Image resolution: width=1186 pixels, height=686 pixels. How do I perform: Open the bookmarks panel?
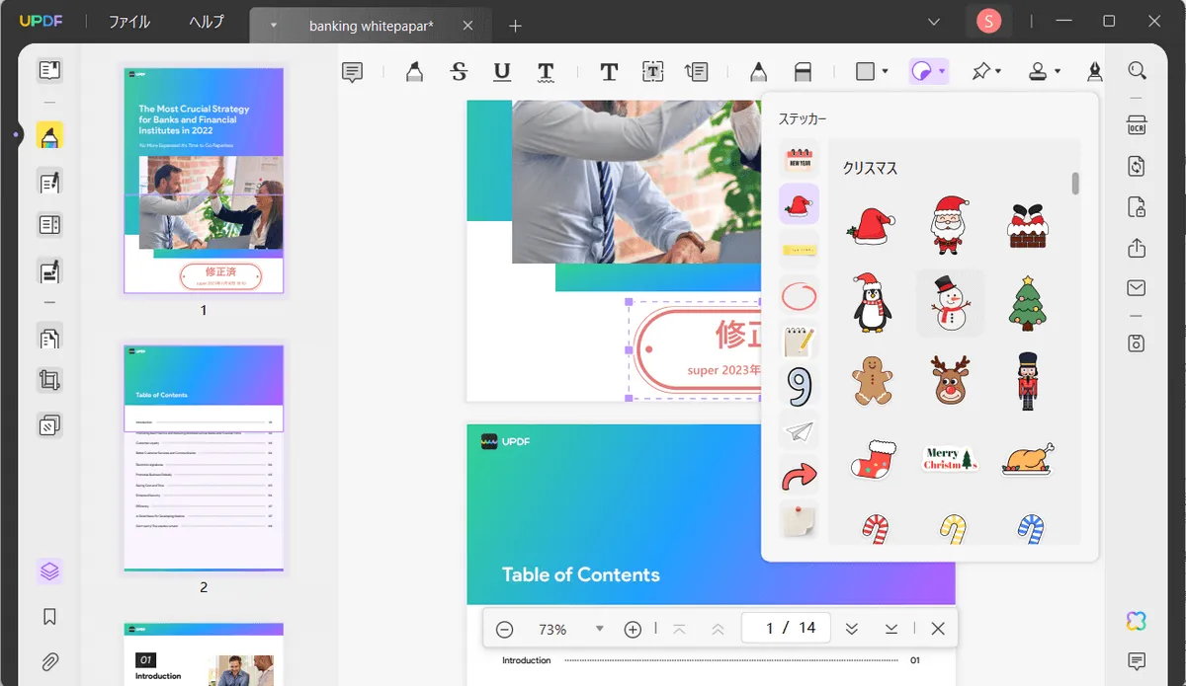(x=49, y=617)
